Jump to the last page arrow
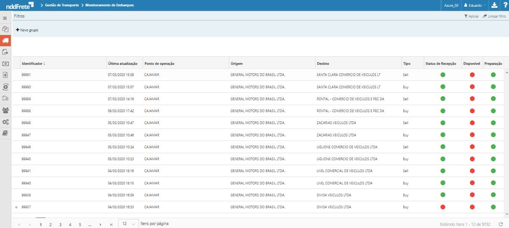 pyautogui.click(x=111, y=224)
